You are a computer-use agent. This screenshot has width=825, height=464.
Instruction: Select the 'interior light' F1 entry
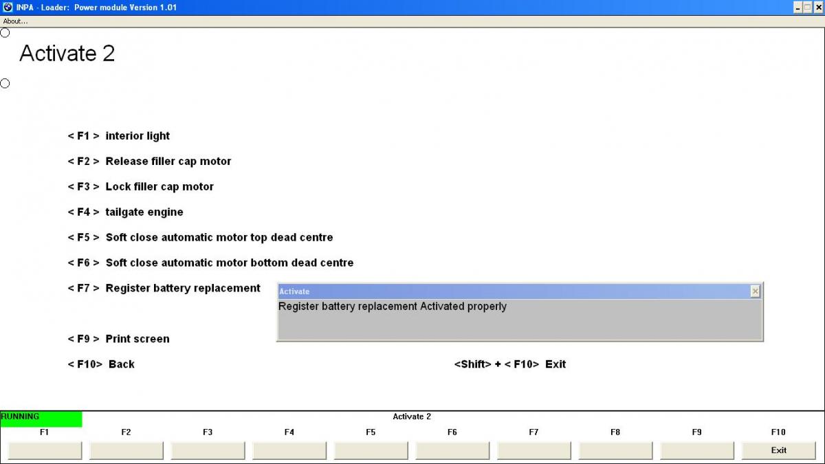tap(119, 136)
